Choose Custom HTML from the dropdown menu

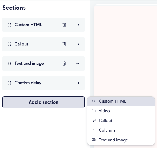(121, 101)
